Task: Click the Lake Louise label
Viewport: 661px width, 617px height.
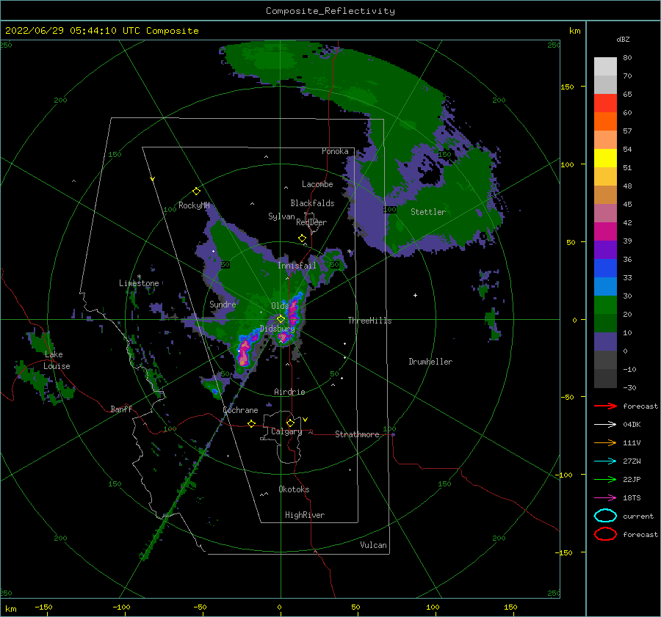Action: pos(57,360)
